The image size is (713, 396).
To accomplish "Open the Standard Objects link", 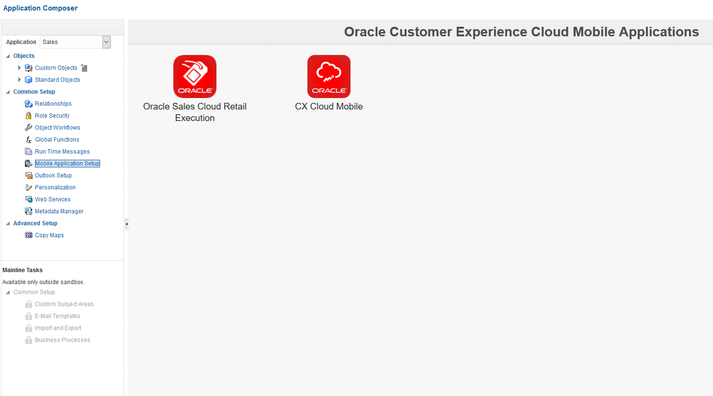I will (x=57, y=80).
